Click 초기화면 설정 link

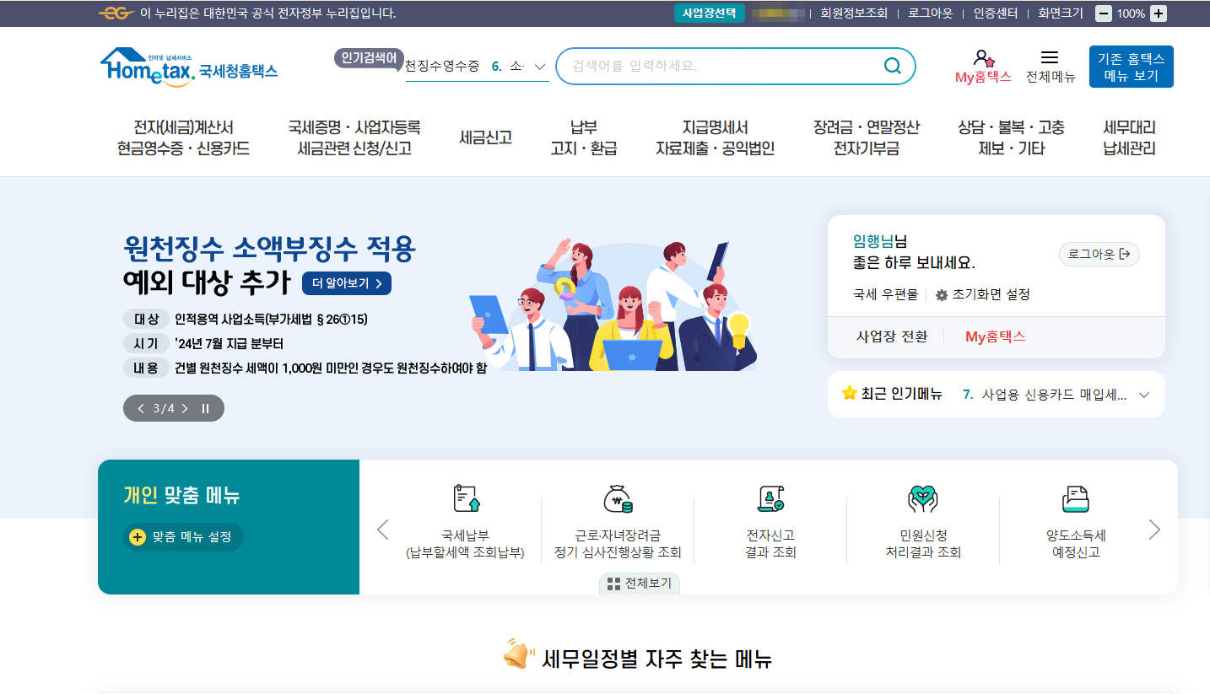pos(991,295)
